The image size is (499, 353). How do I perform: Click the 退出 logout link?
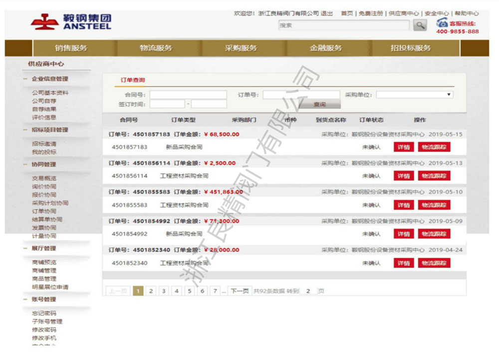(327, 13)
